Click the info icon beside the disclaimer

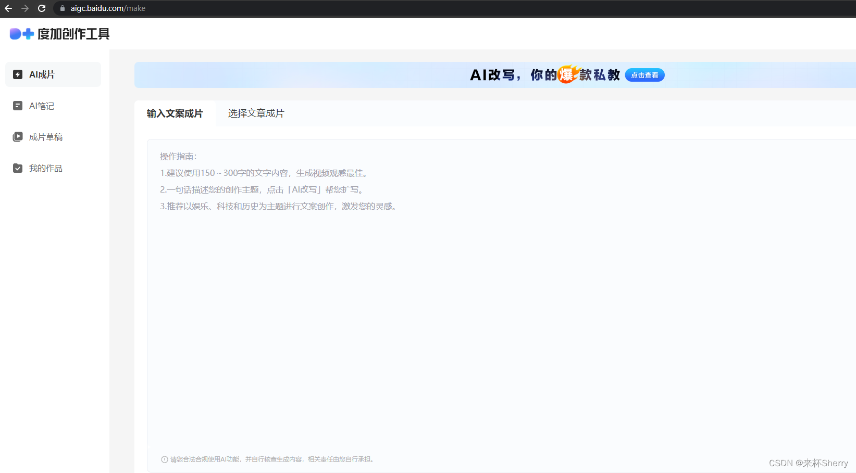point(165,459)
